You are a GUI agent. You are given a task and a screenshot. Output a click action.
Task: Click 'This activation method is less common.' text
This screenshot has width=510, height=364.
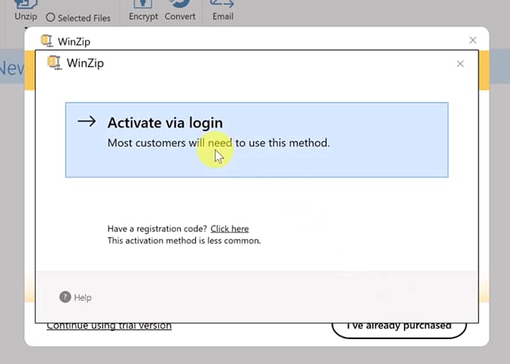tap(184, 241)
